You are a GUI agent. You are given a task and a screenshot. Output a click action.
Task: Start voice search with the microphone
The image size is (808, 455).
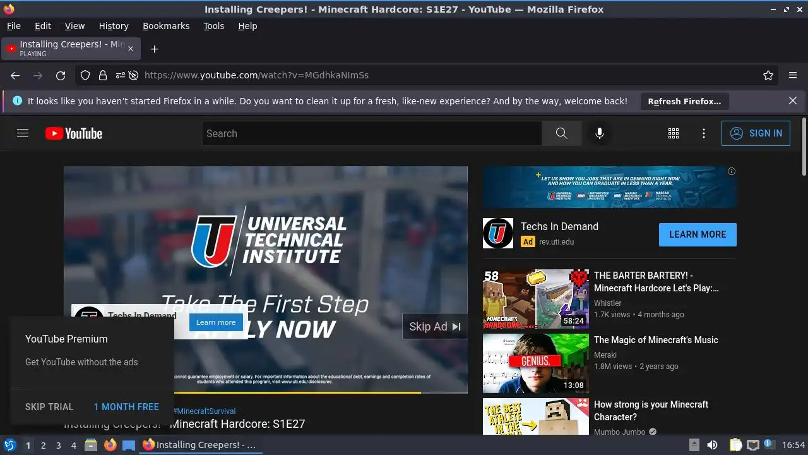(x=600, y=133)
